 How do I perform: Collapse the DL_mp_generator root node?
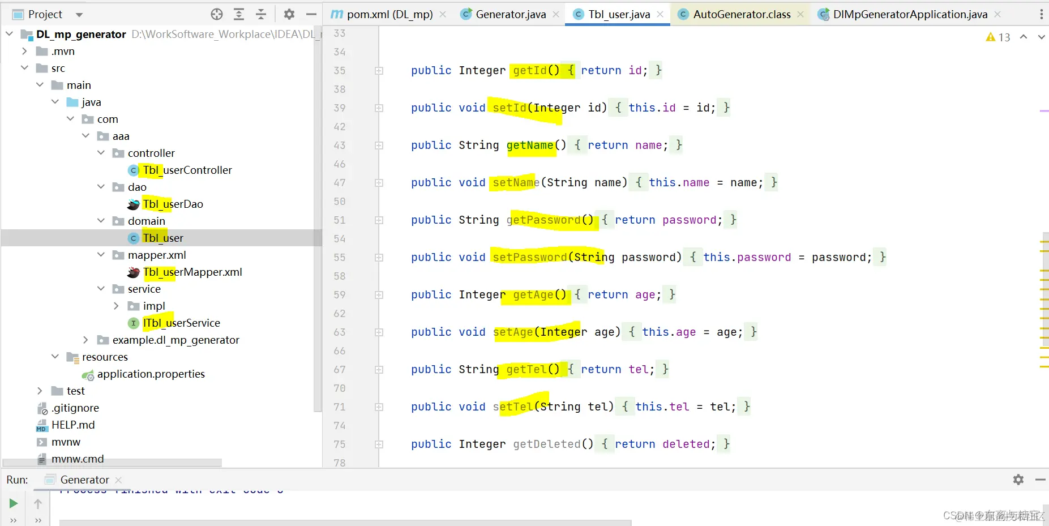click(9, 34)
